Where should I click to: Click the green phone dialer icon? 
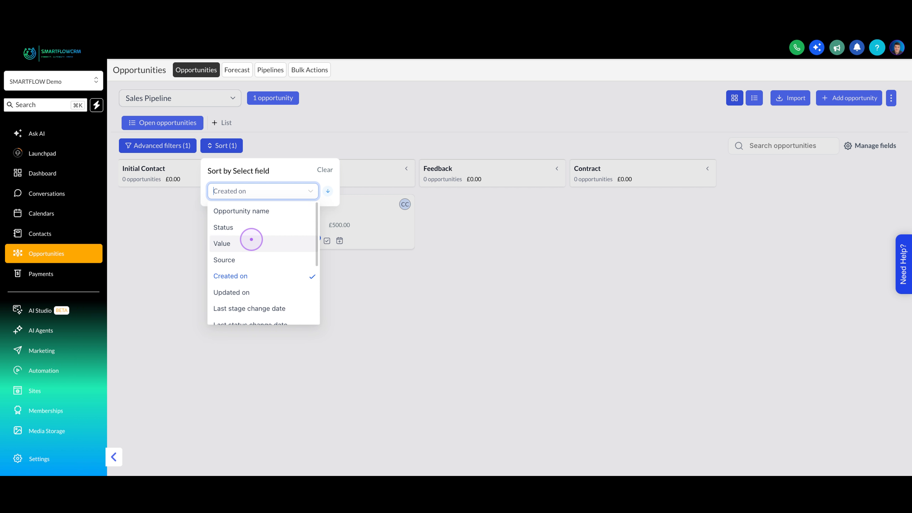(x=797, y=47)
